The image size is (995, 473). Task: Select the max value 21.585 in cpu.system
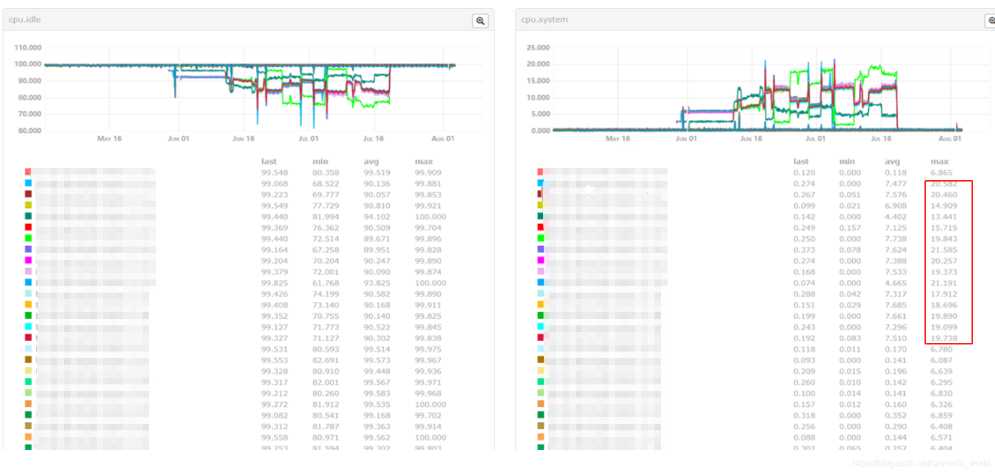[x=944, y=250]
